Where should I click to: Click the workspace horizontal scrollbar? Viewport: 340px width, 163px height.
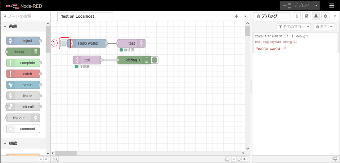(x=66, y=153)
